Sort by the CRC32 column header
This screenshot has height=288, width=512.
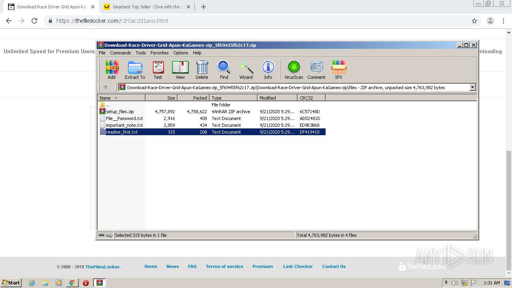311,98
